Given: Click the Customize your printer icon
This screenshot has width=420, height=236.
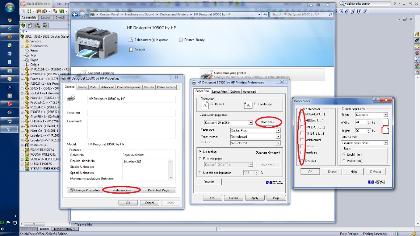Looking at the screenshot, I should point(206,74).
